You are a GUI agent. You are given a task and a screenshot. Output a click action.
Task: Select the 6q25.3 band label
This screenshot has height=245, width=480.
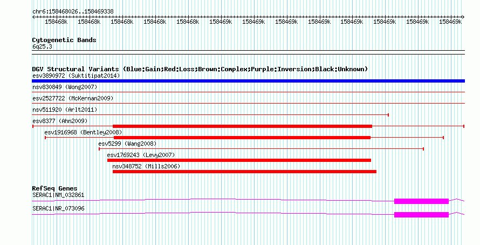(x=42, y=46)
